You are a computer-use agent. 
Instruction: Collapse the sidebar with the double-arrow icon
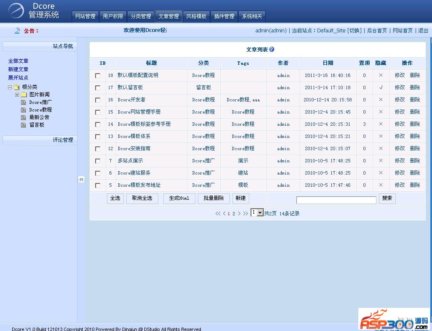click(x=81, y=180)
